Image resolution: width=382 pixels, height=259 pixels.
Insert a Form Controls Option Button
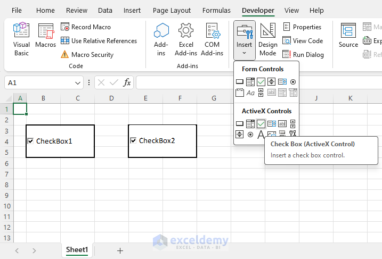pyautogui.click(x=293, y=82)
